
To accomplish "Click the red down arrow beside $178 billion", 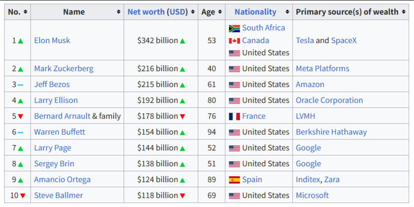I will click(x=182, y=116).
